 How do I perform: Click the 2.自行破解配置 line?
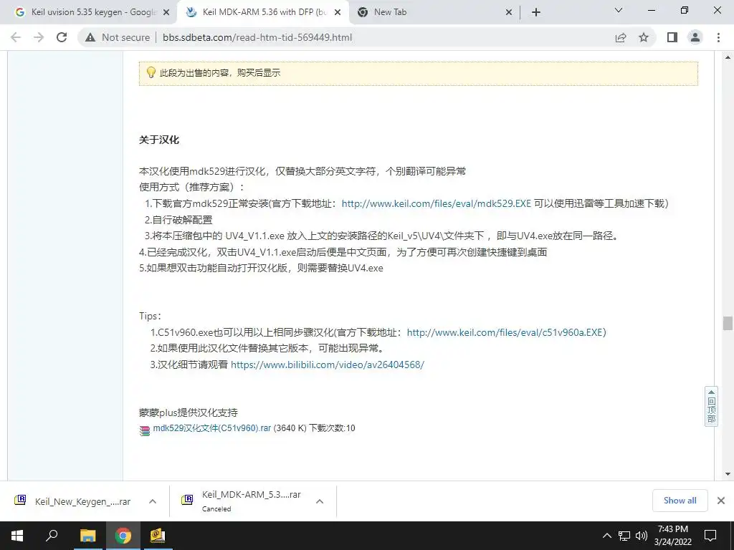tap(178, 220)
